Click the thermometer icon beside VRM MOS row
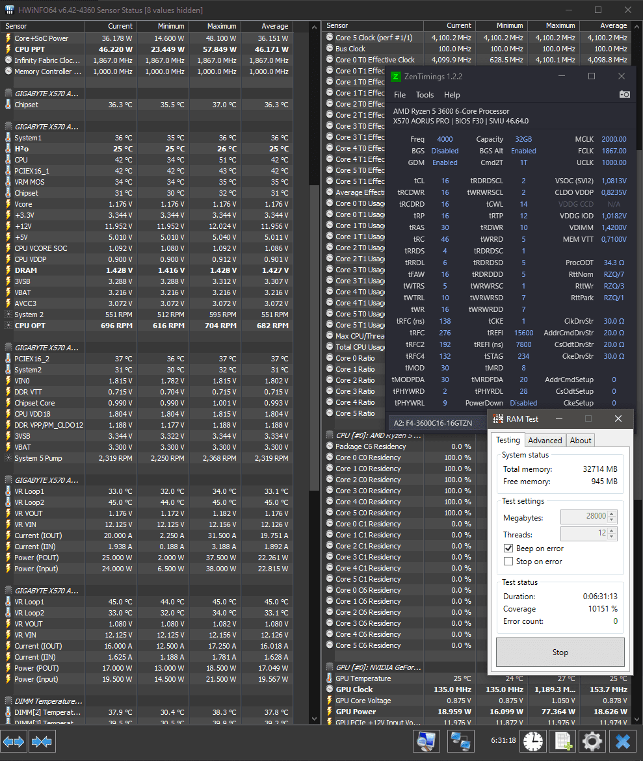This screenshot has height=761, width=643. pyautogui.click(x=8, y=181)
